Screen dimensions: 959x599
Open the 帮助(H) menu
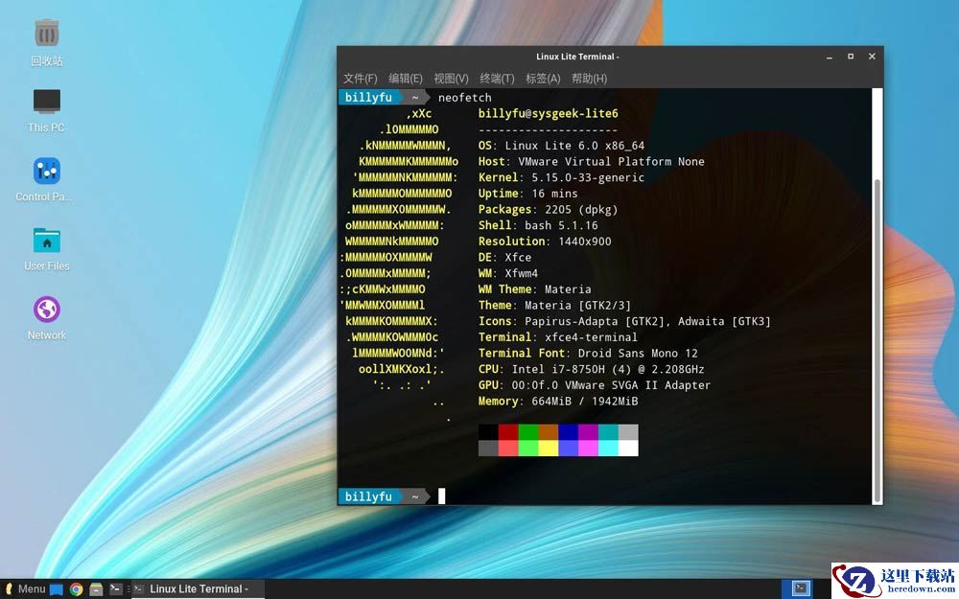pos(589,79)
